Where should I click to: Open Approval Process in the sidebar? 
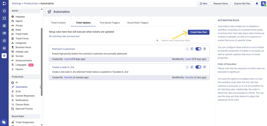(24, 109)
